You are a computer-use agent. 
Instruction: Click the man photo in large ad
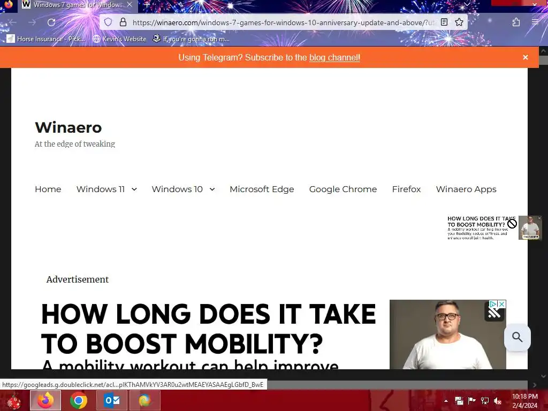pos(448,334)
